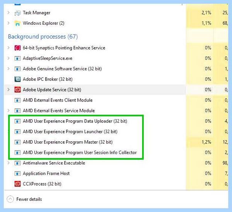Select AMD User Experience Program Launcher text

(x=70, y=132)
